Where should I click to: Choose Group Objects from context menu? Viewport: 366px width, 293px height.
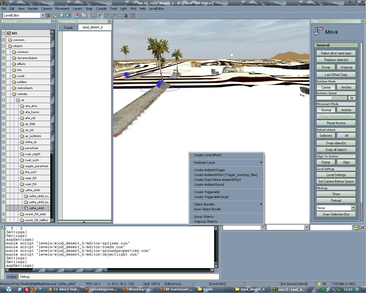pyautogui.click(x=226, y=217)
